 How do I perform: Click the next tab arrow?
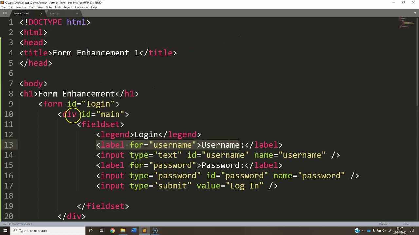point(6,13)
